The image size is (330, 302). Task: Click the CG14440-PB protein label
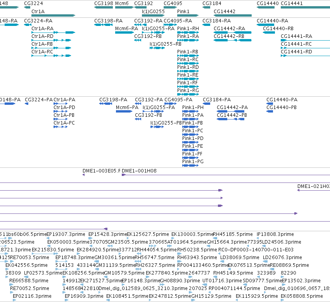point(282,107)
